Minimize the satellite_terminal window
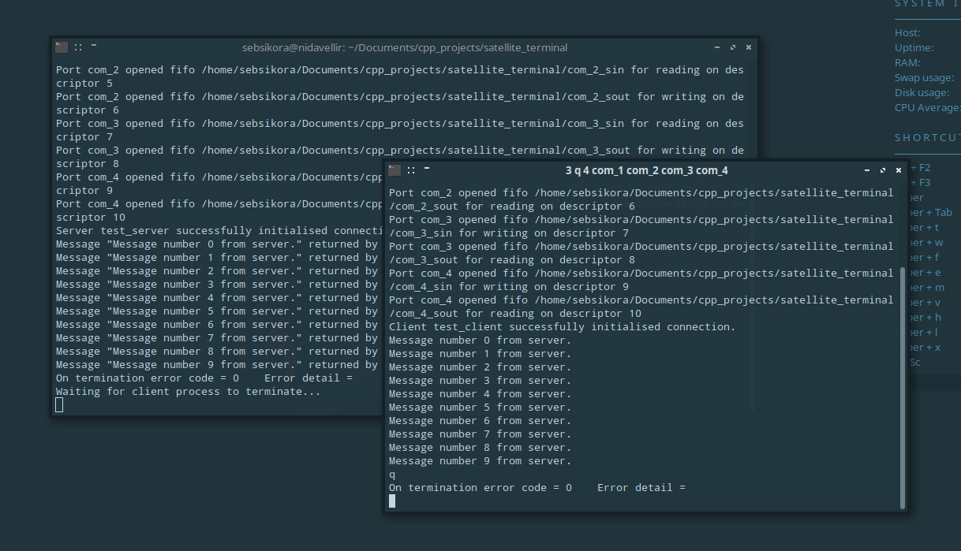961x551 pixels. [717, 47]
